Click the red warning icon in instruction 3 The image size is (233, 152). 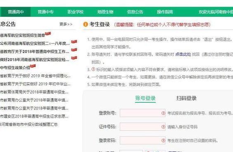(x=93, y=69)
